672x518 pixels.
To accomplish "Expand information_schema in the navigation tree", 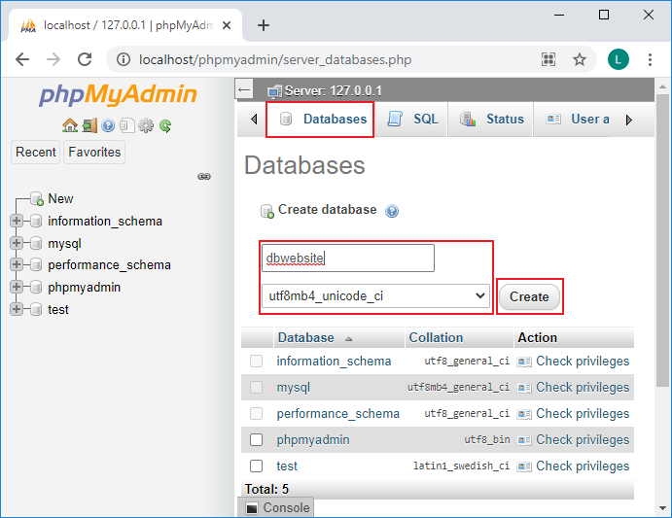I will coord(17,221).
